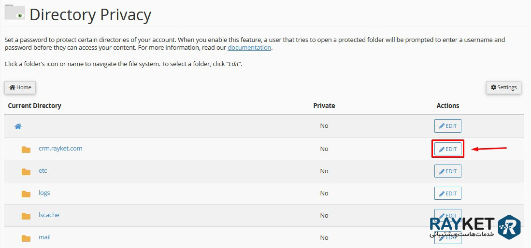The height and width of the screenshot is (248, 531).
Task: Click the crm.rayket.com folder icon
Action: pyautogui.click(x=26, y=149)
